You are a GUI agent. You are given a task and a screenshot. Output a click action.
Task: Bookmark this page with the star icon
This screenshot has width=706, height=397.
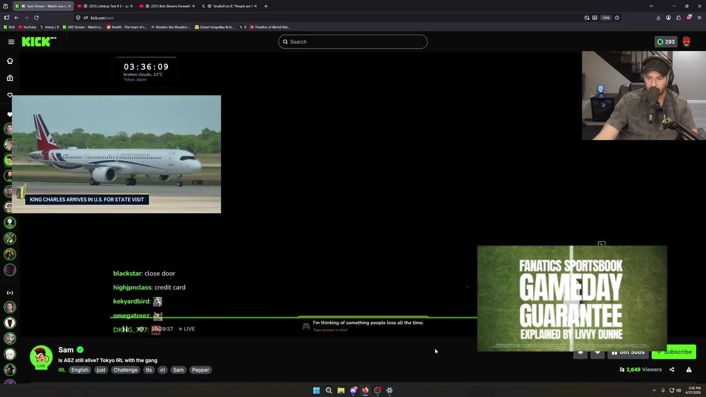click(x=617, y=18)
